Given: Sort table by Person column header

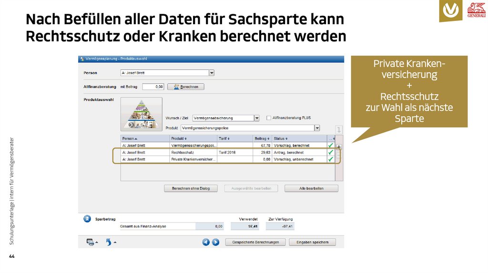Looking at the screenshot, I should click(x=145, y=138).
